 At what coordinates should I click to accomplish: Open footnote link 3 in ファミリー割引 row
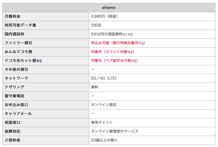[x=142, y=43]
